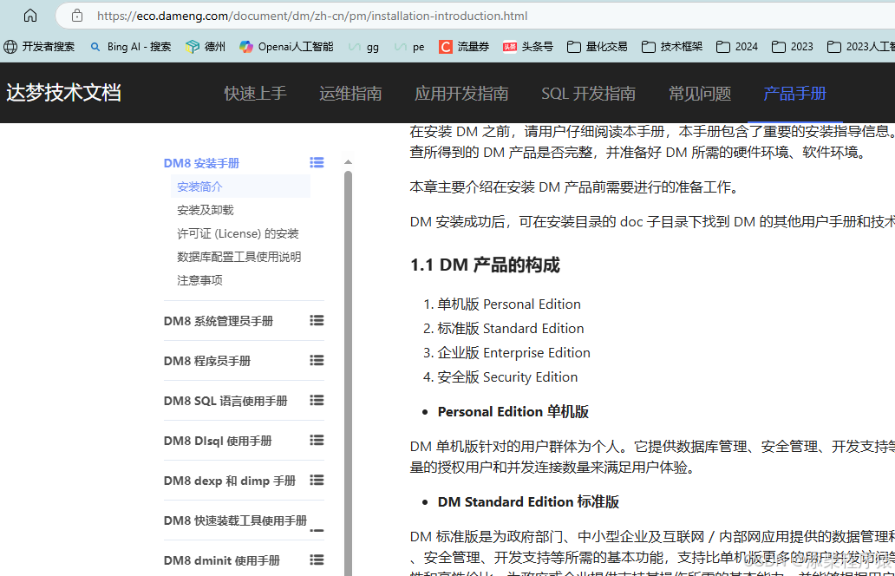Click the sidebar scroll up arrow
Screen dimensions: 895x576
click(x=348, y=162)
